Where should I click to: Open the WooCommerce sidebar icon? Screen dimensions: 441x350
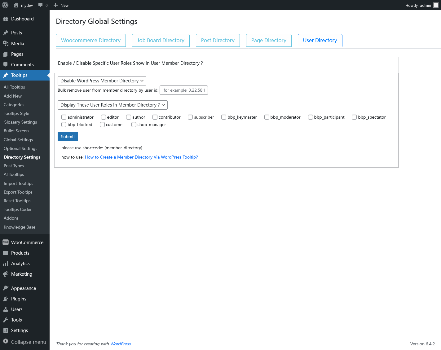tap(6, 242)
